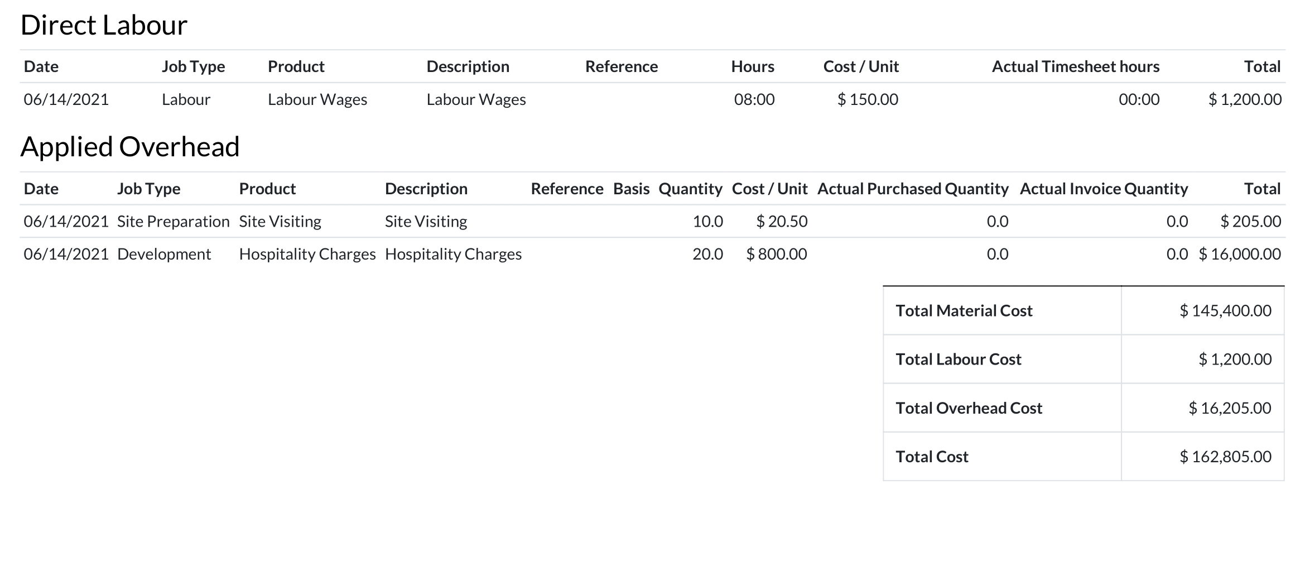Screen dimensions: 1305x575
Task: Click the Site Preparation job type cell
Action: click(x=174, y=222)
